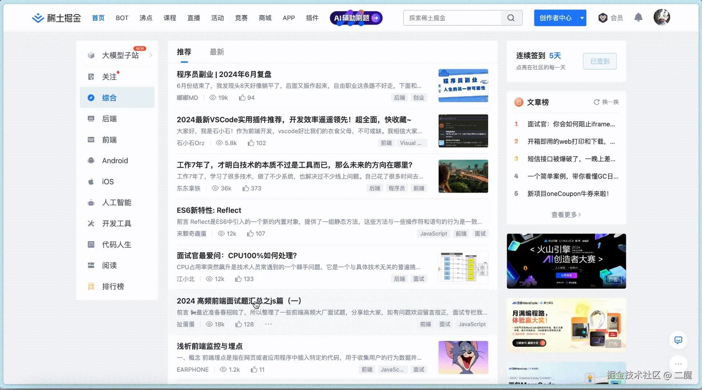
Task: Open more options on the 前端面试题 article
Action: [268, 324]
